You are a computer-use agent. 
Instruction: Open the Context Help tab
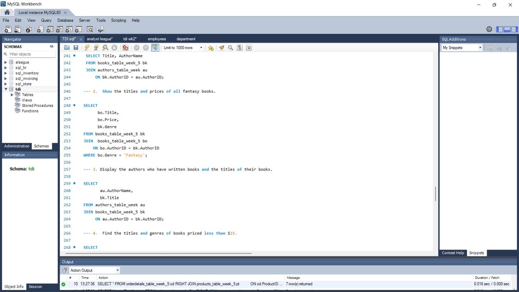(453, 253)
